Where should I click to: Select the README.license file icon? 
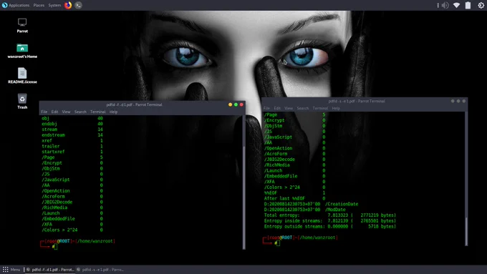point(22,76)
